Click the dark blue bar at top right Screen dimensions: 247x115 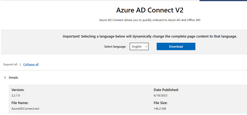(223, 1)
